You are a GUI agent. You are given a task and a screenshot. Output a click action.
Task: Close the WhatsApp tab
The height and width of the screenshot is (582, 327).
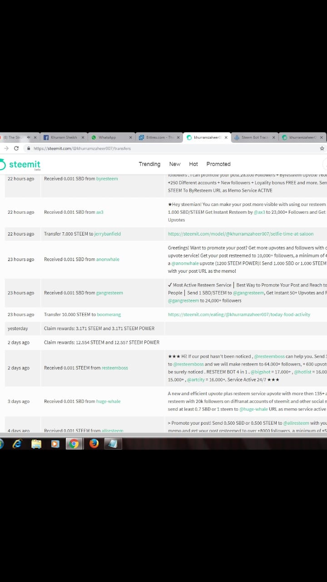pos(130,137)
